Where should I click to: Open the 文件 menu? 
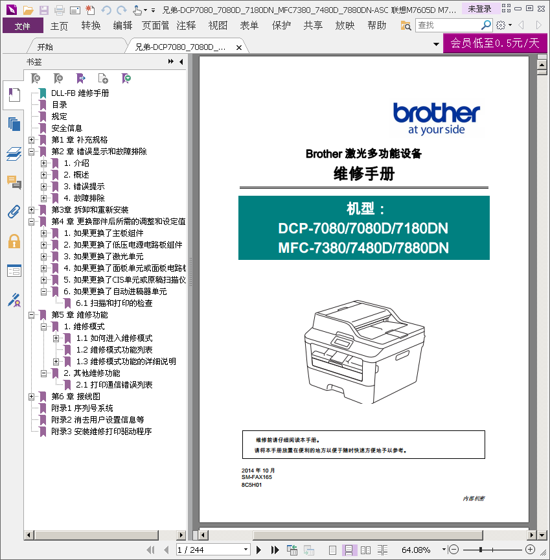23,26
